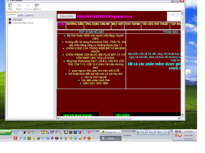Open the GIÁO DỤC GIỚI TÍNH link
The image size is (205, 153).
click(95, 84)
